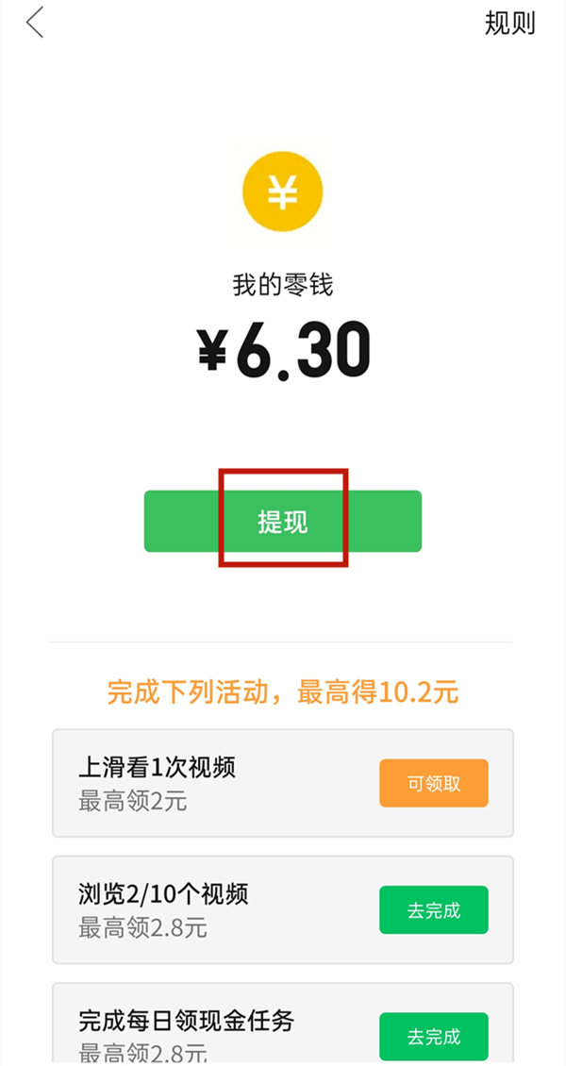Tap the green 提现 withdraw button
Image resolution: width=566 pixels, height=1066 pixels.
point(282,520)
